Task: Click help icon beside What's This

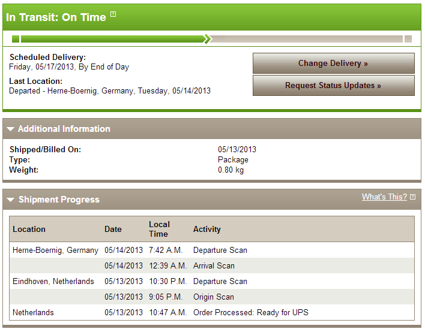Action: tap(412, 197)
